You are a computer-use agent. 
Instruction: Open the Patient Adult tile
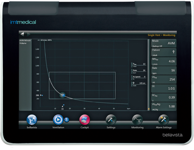(163, 52)
